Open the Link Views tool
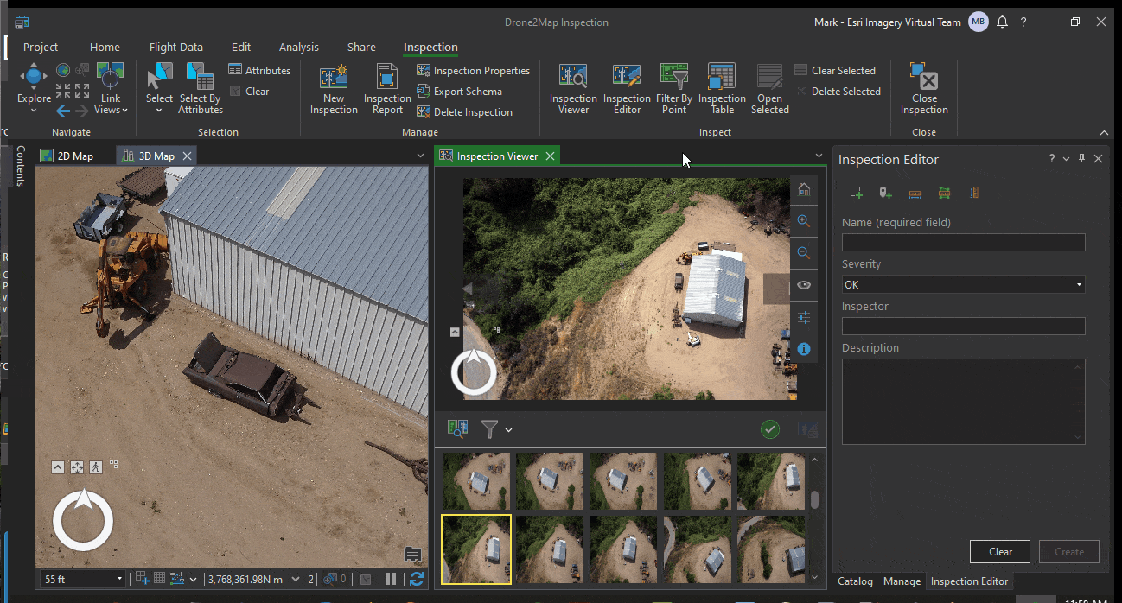1122x603 pixels. 110,87
